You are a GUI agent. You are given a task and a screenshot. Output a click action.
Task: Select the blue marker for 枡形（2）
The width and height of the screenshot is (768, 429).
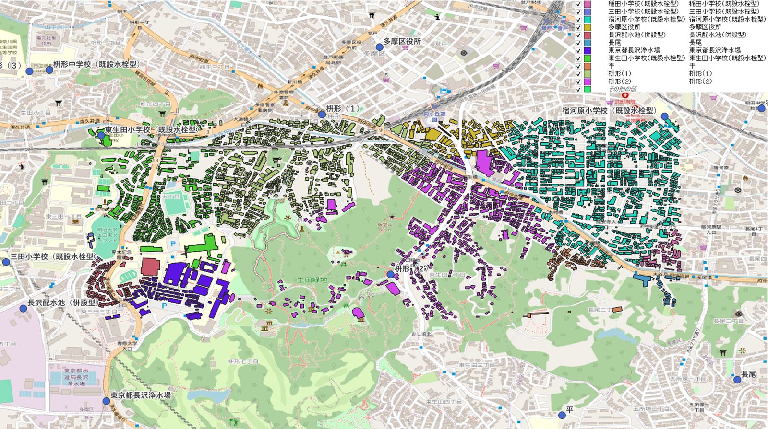[390, 274]
